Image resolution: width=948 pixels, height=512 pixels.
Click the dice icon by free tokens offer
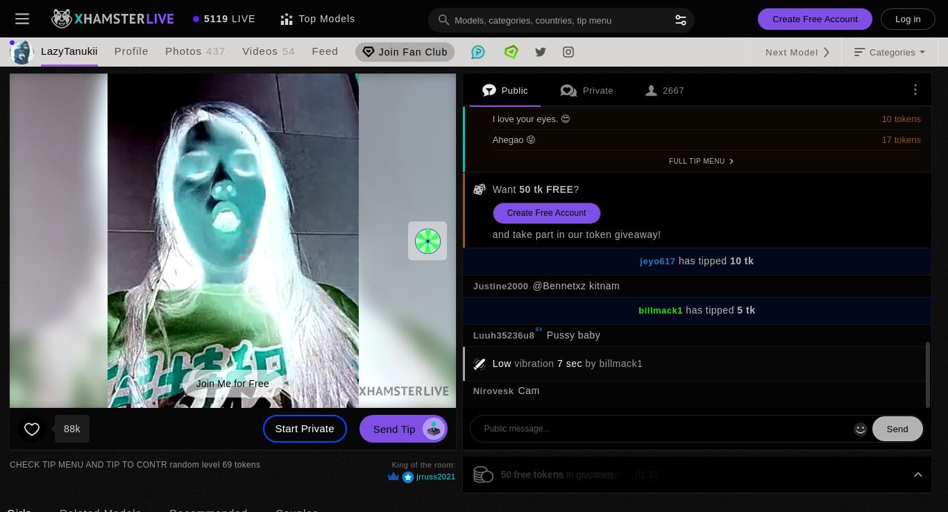pyautogui.click(x=479, y=189)
